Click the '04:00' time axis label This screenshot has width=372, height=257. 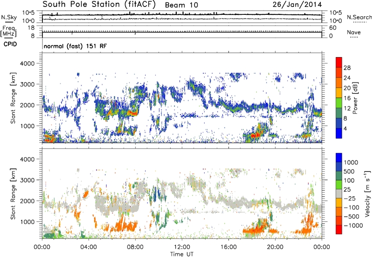point(89,247)
